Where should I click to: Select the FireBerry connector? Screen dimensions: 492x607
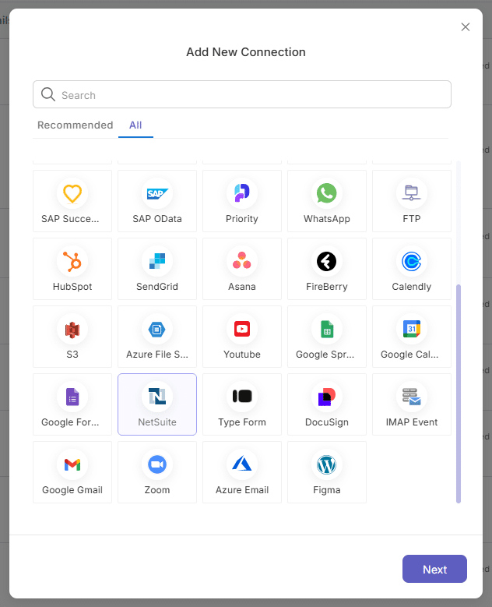[x=327, y=269]
